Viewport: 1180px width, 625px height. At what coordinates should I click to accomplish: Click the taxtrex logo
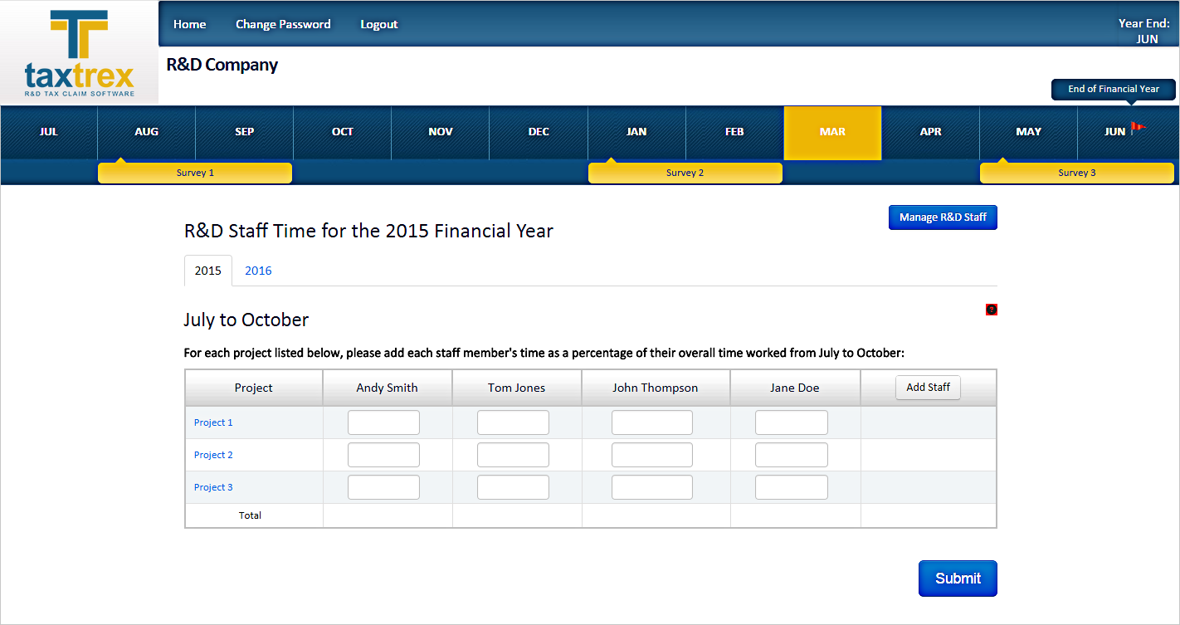pyautogui.click(x=80, y=53)
